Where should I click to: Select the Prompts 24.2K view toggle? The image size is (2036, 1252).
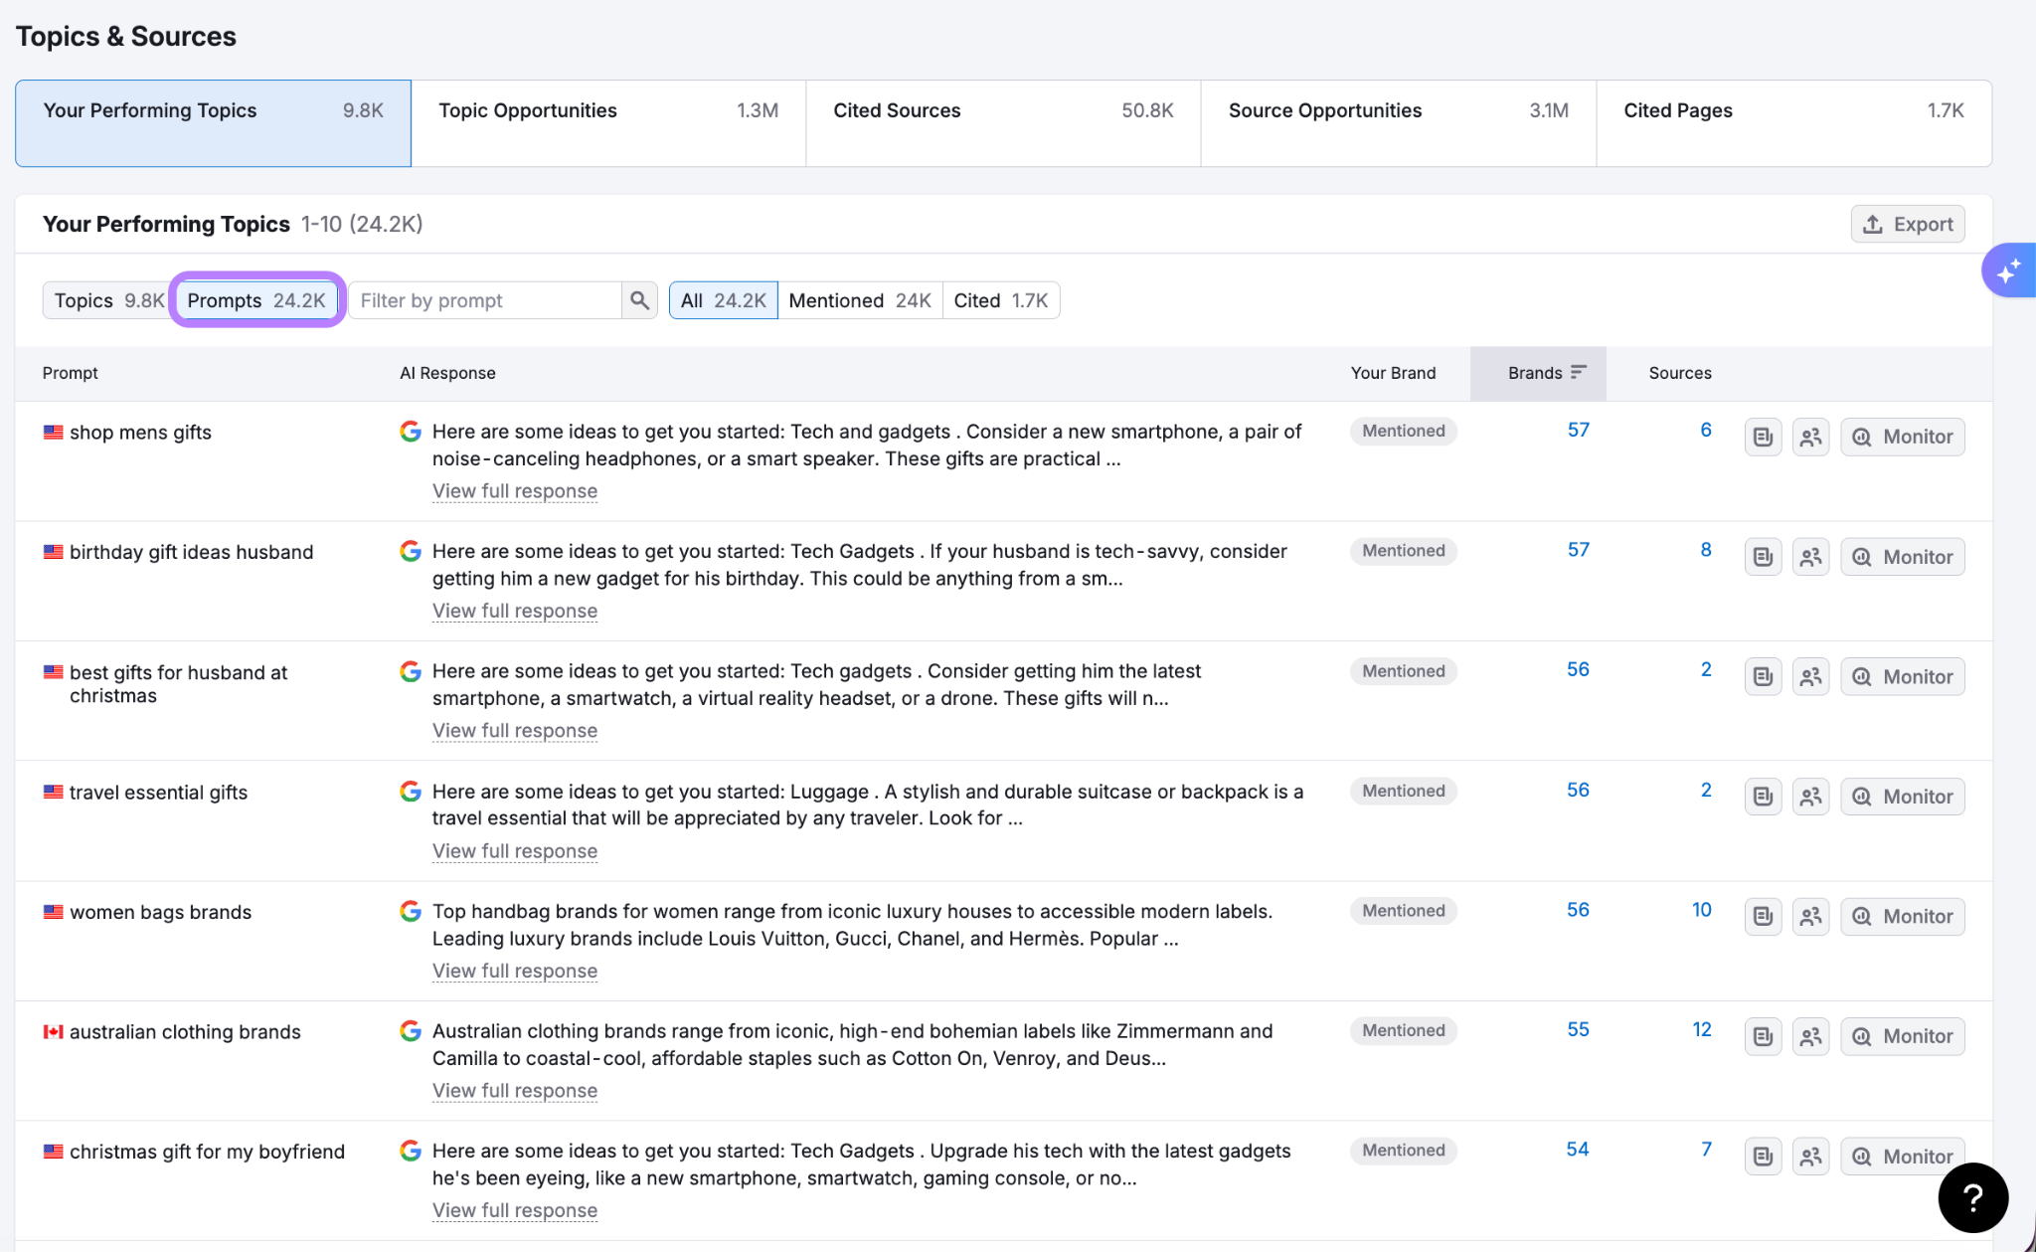256,300
